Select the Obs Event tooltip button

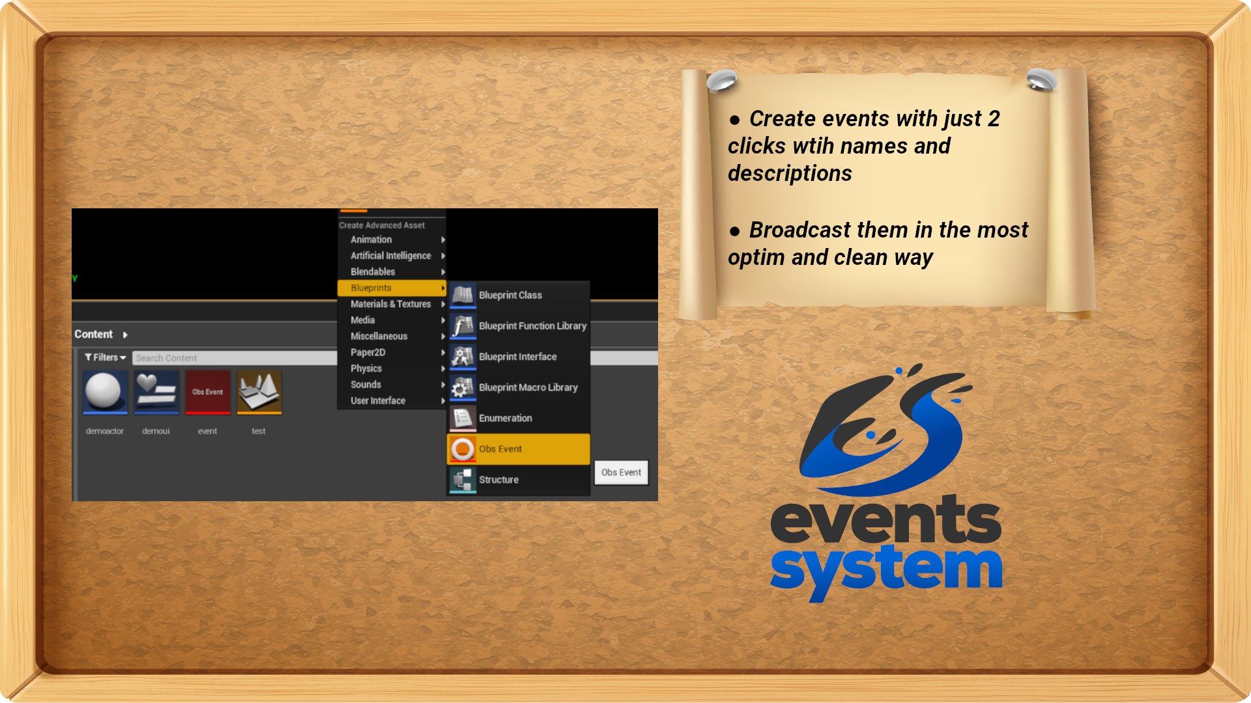621,472
